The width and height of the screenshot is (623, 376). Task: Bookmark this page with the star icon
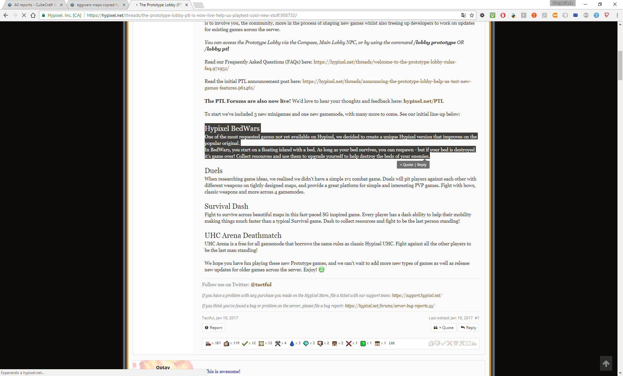coord(472,15)
